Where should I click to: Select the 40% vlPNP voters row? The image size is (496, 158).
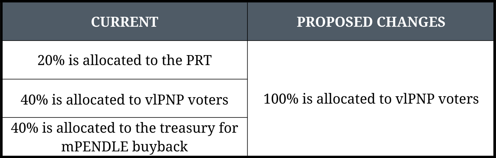coord(125,99)
